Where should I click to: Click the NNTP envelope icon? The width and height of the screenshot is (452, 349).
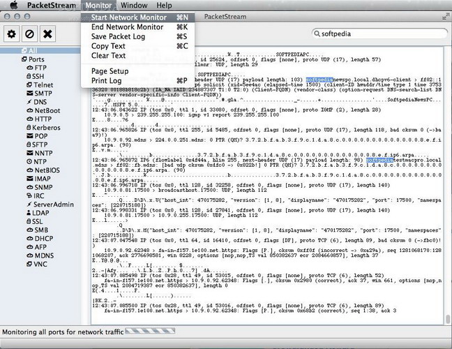coord(30,153)
